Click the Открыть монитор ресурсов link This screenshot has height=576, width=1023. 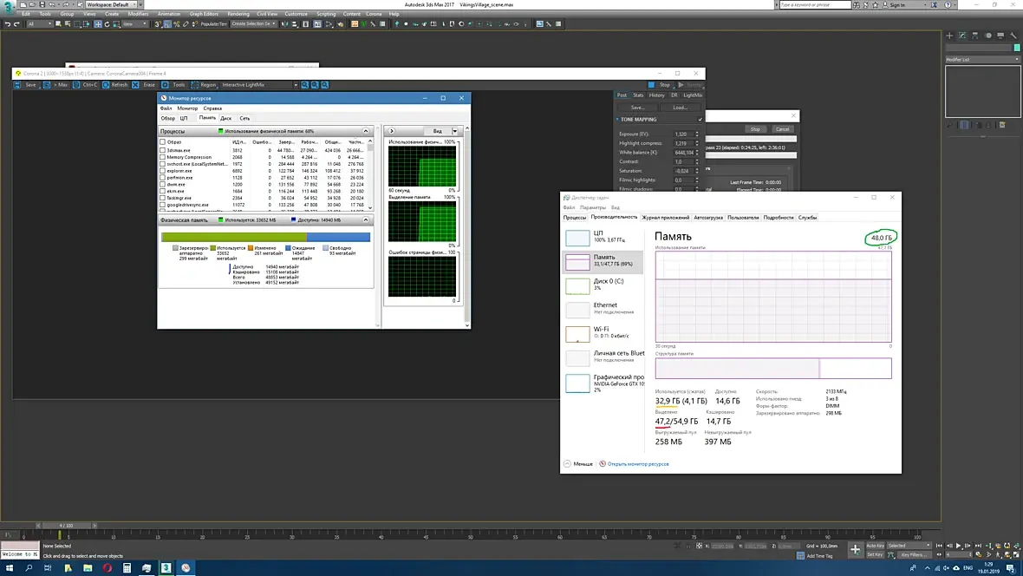click(x=637, y=464)
